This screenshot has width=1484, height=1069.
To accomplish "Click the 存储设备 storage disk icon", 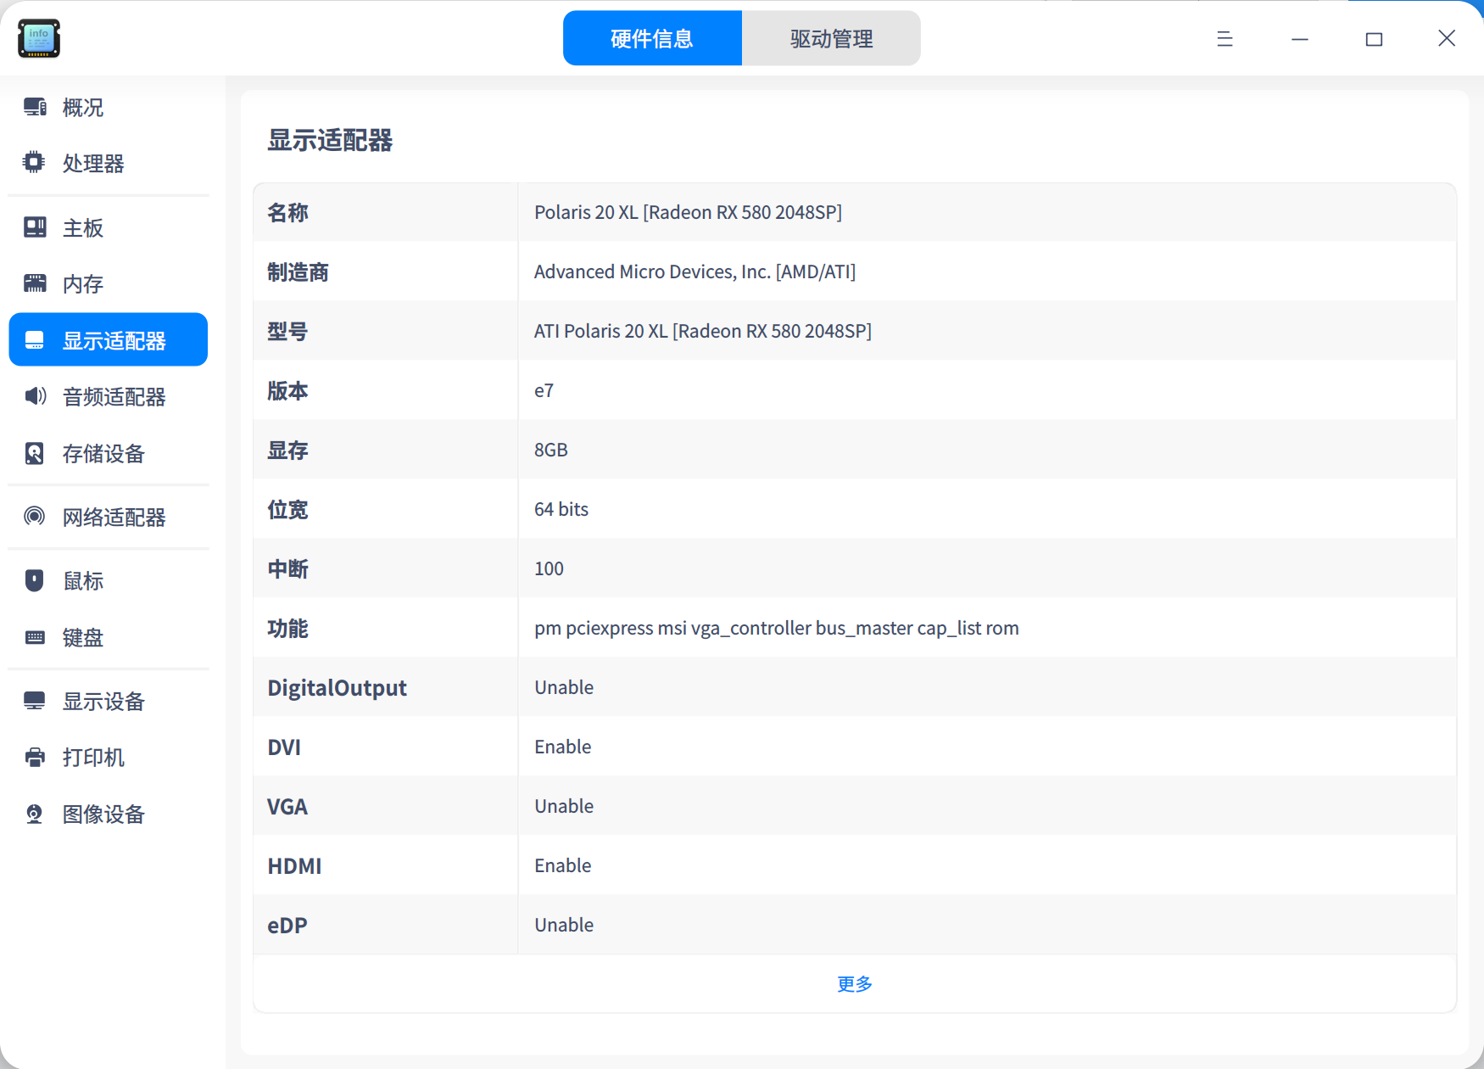I will [x=35, y=454].
